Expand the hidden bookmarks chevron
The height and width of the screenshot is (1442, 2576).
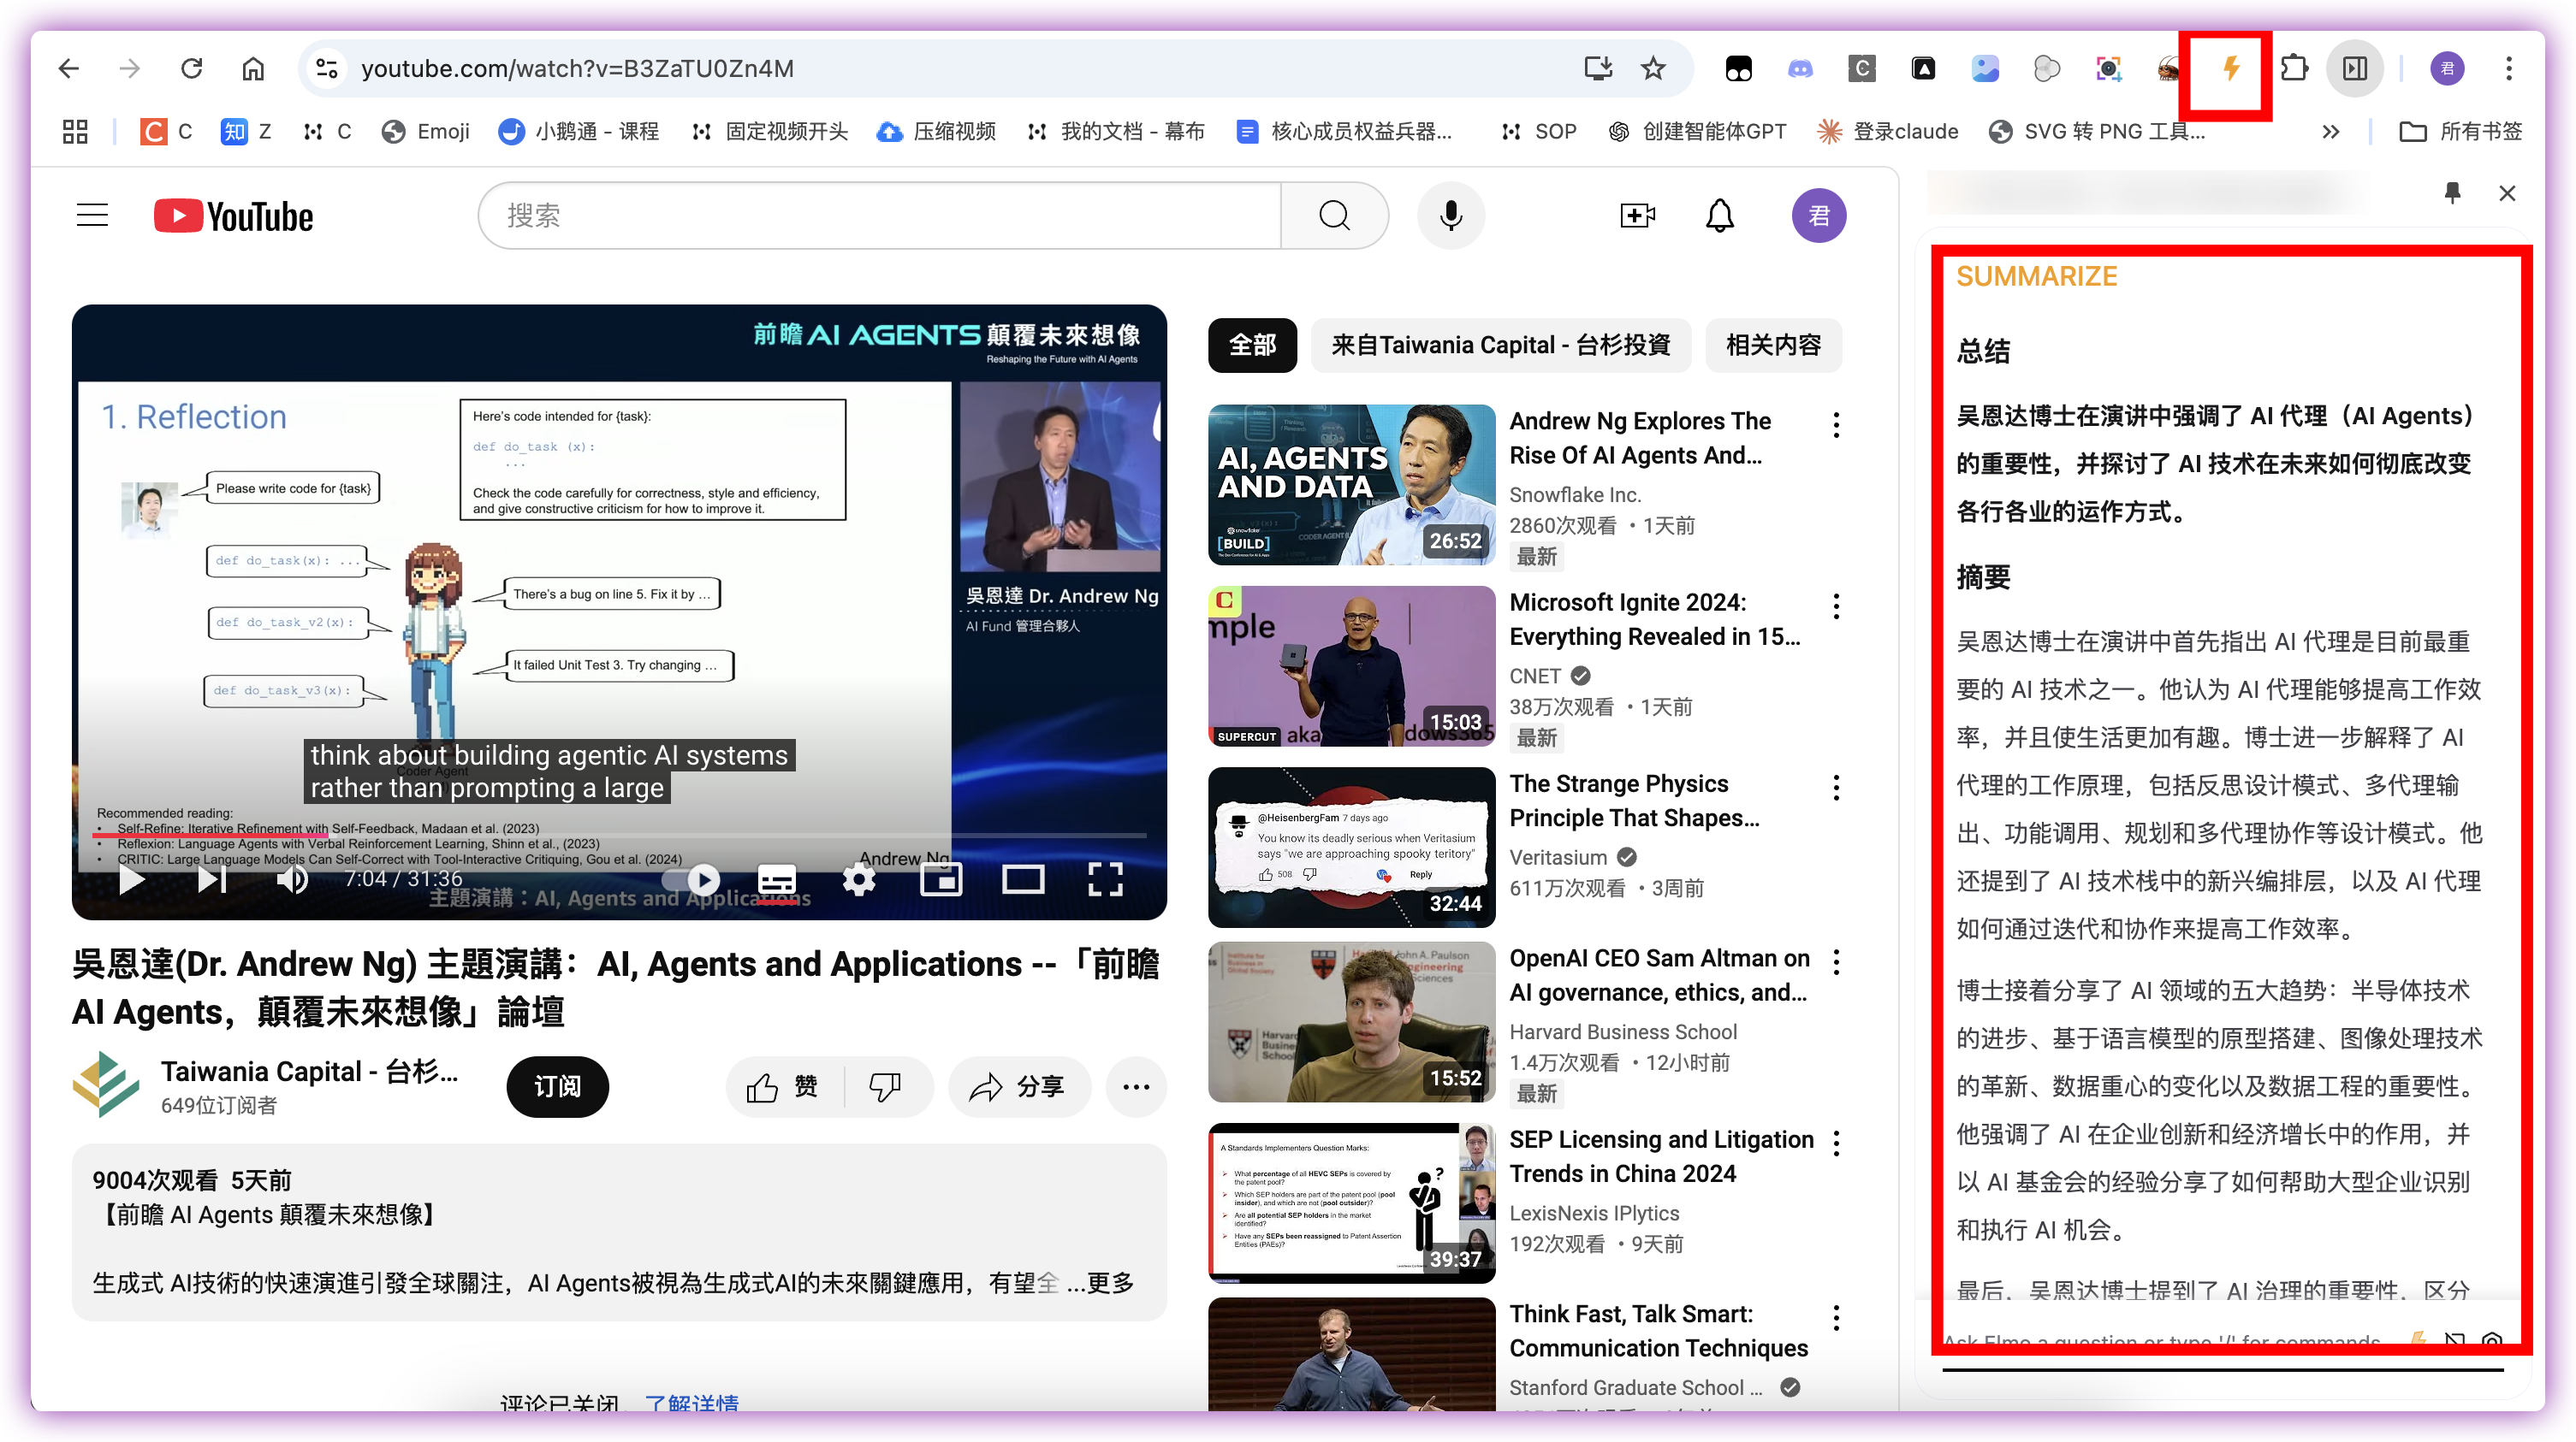point(2331,131)
